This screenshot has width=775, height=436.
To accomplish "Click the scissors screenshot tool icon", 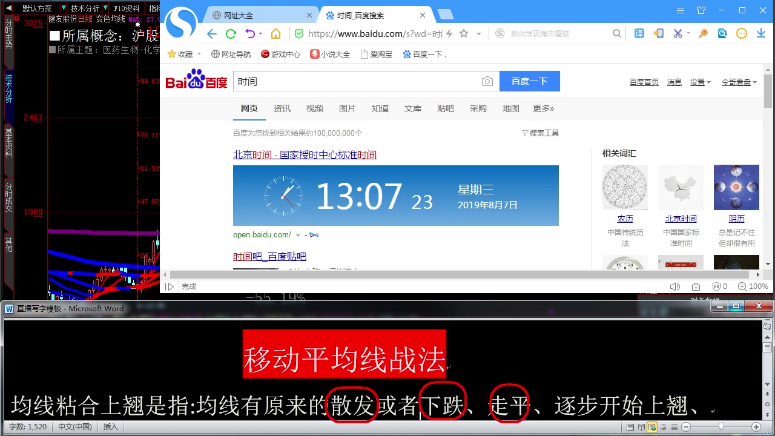I will point(678,34).
